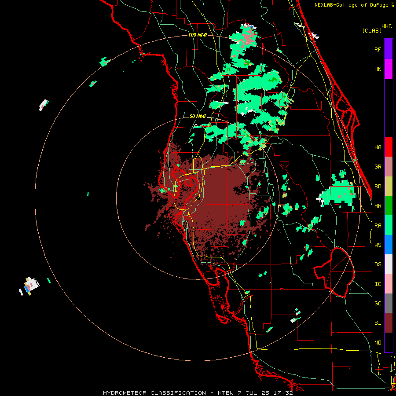Click the NEXLAB-College of DuPage credit text
The image size is (396, 396).
point(351,5)
